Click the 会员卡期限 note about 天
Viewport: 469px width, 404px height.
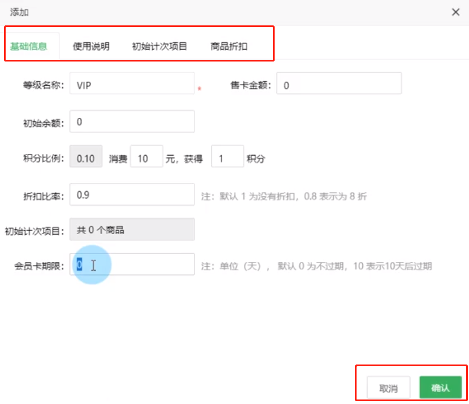316,266
